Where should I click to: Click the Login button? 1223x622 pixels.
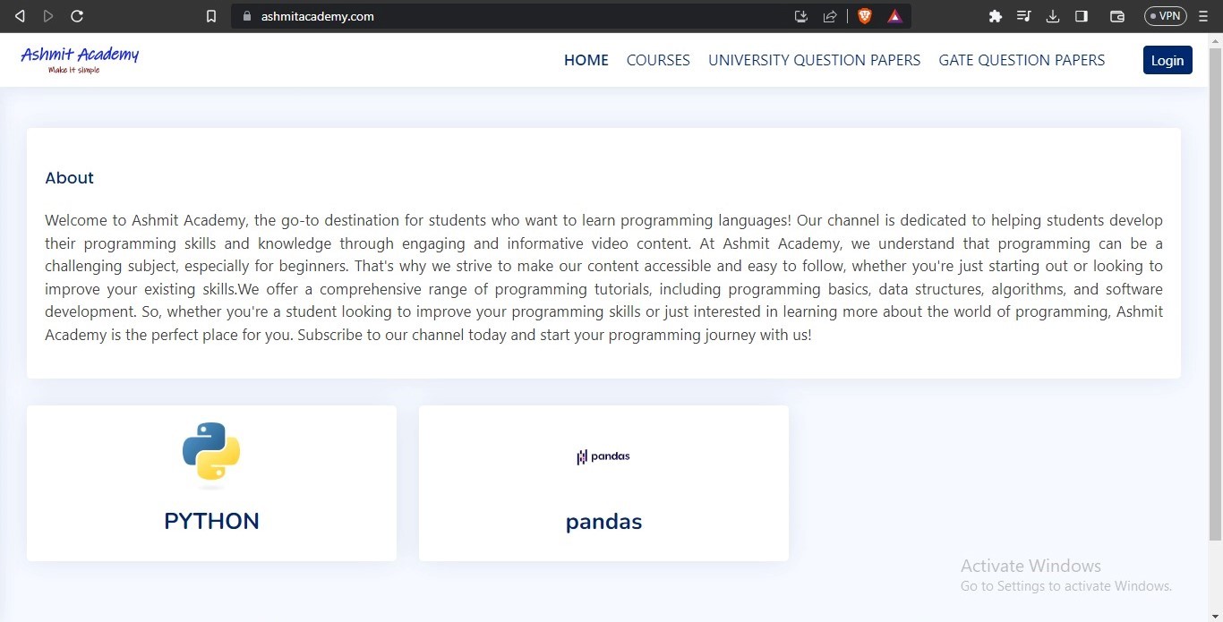pos(1167,60)
